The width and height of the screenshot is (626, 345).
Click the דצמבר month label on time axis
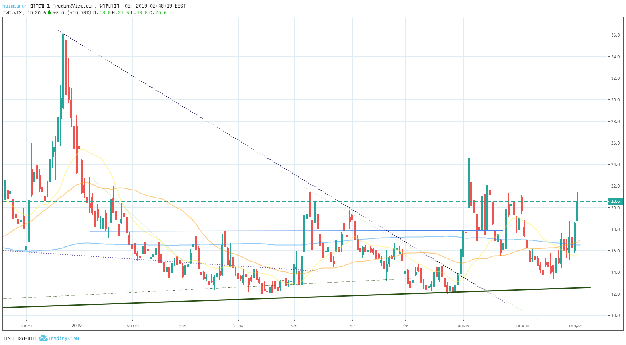[x=26, y=326]
